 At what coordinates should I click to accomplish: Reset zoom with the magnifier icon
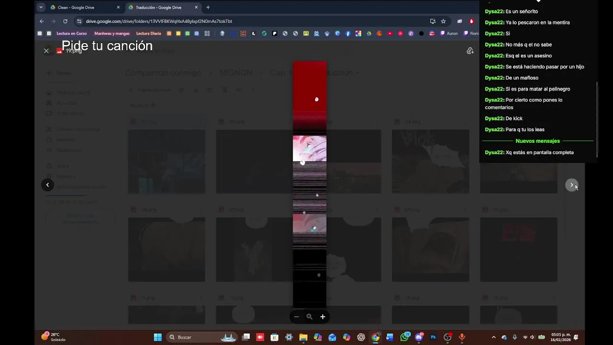click(x=309, y=317)
